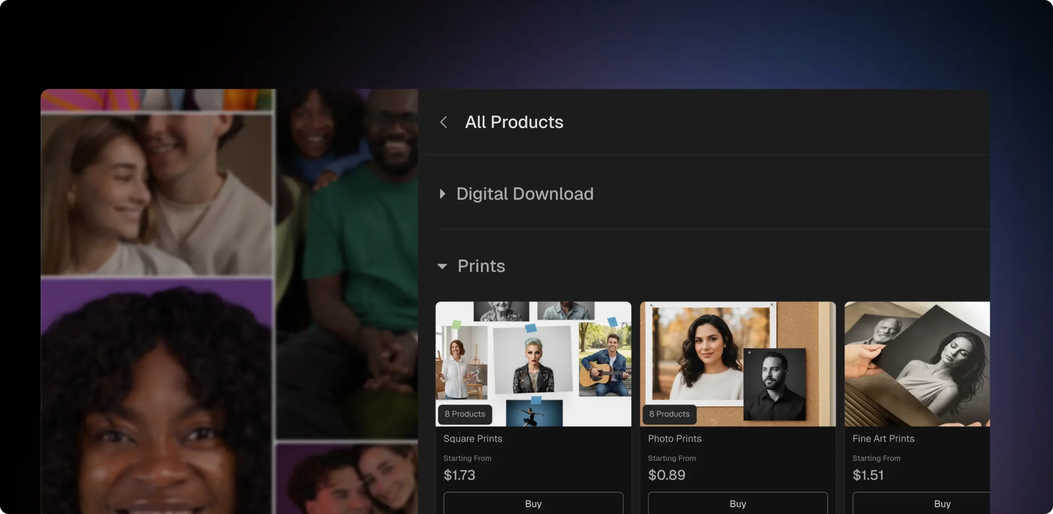
Task: Buy Fine Art Prints
Action: click(x=921, y=503)
